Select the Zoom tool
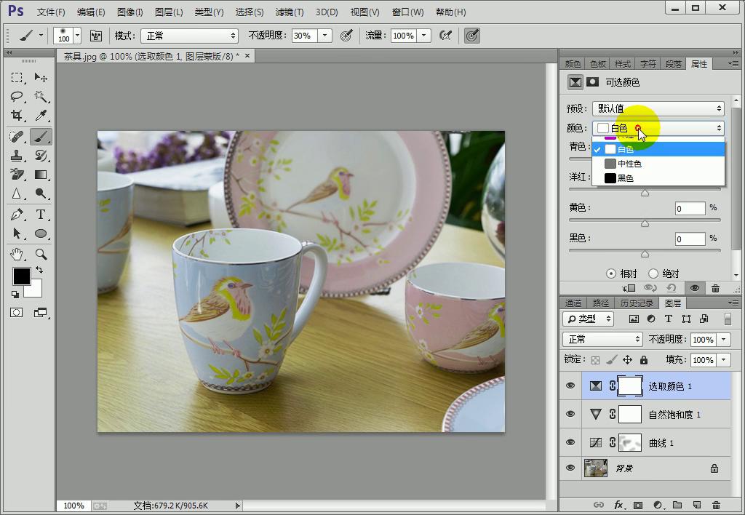The width and height of the screenshot is (745, 515). tap(41, 254)
